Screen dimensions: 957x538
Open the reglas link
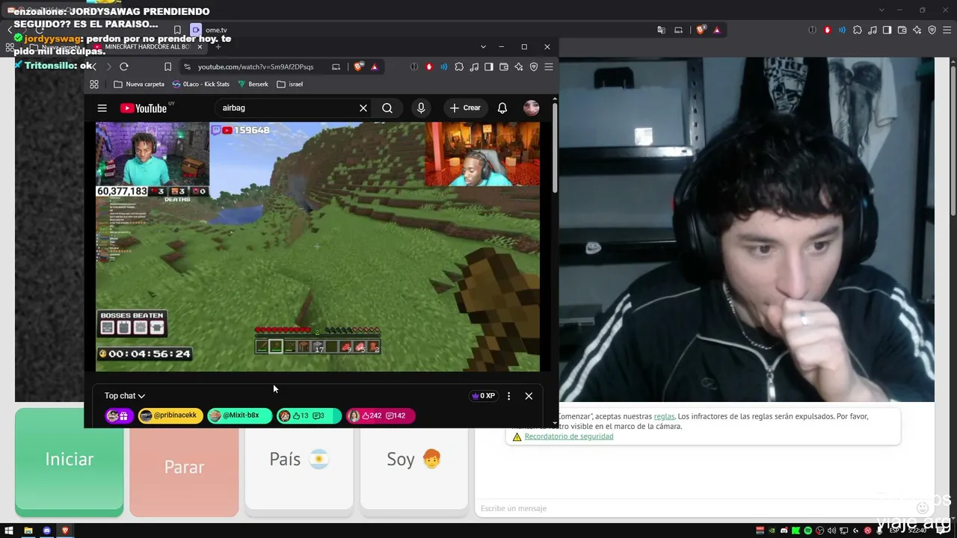pos(664,416)
